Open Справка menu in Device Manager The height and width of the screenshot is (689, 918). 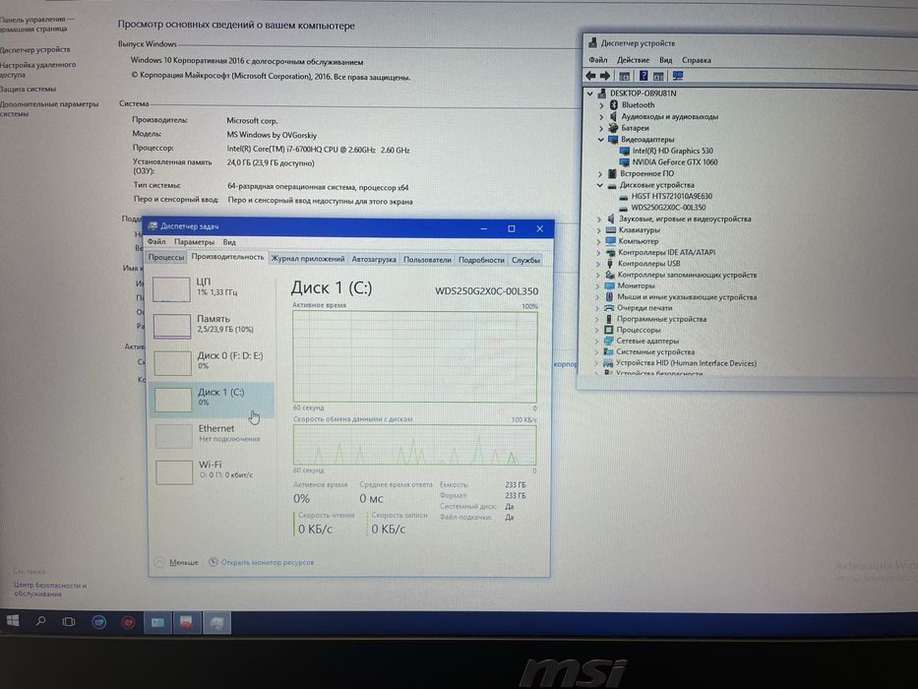(696, 60)
